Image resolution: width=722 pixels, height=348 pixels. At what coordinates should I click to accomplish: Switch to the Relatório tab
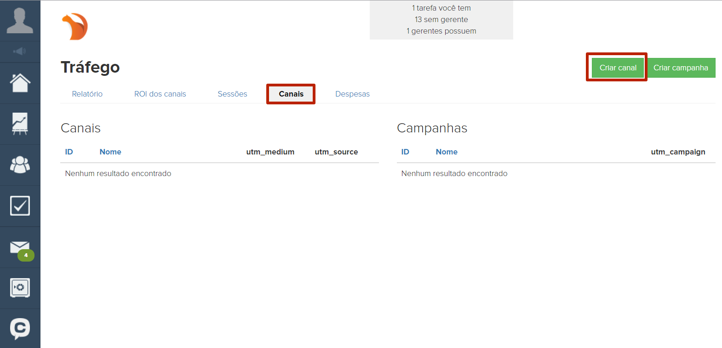pyautogui.click(x=87, y=94)
